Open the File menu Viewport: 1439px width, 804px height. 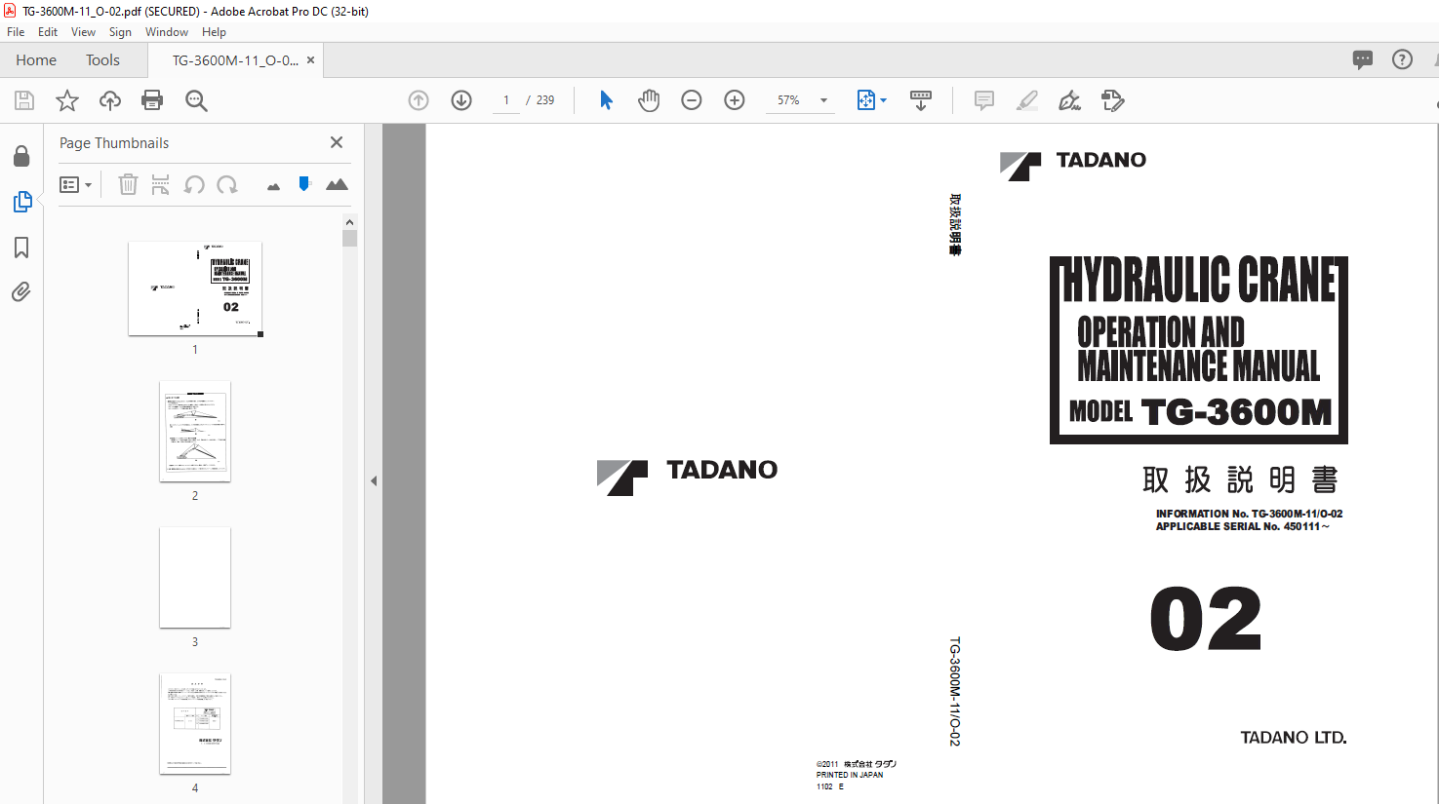pyautogui.click(x=16, y=32)
